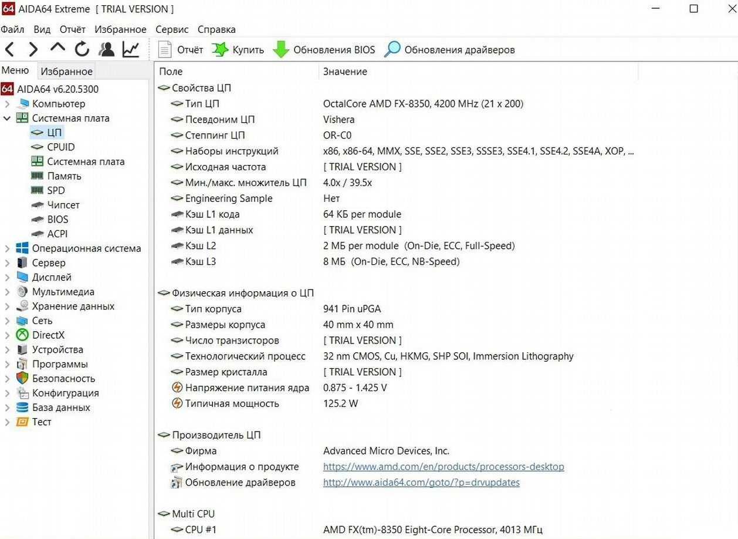The width and height of the screenshot is (738, 539).
Task: Expand the Сервер tree node
Action: (6, 263)
